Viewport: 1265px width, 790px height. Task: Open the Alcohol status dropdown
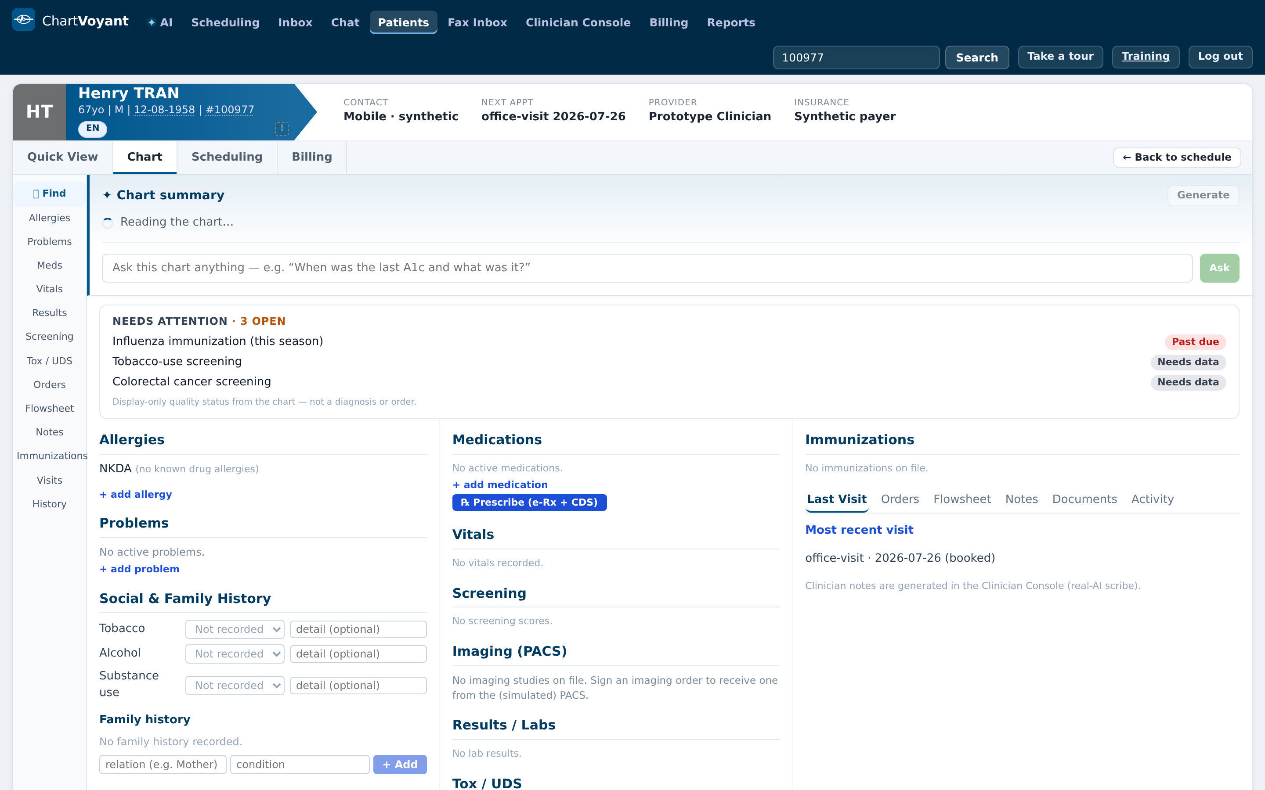235,654
